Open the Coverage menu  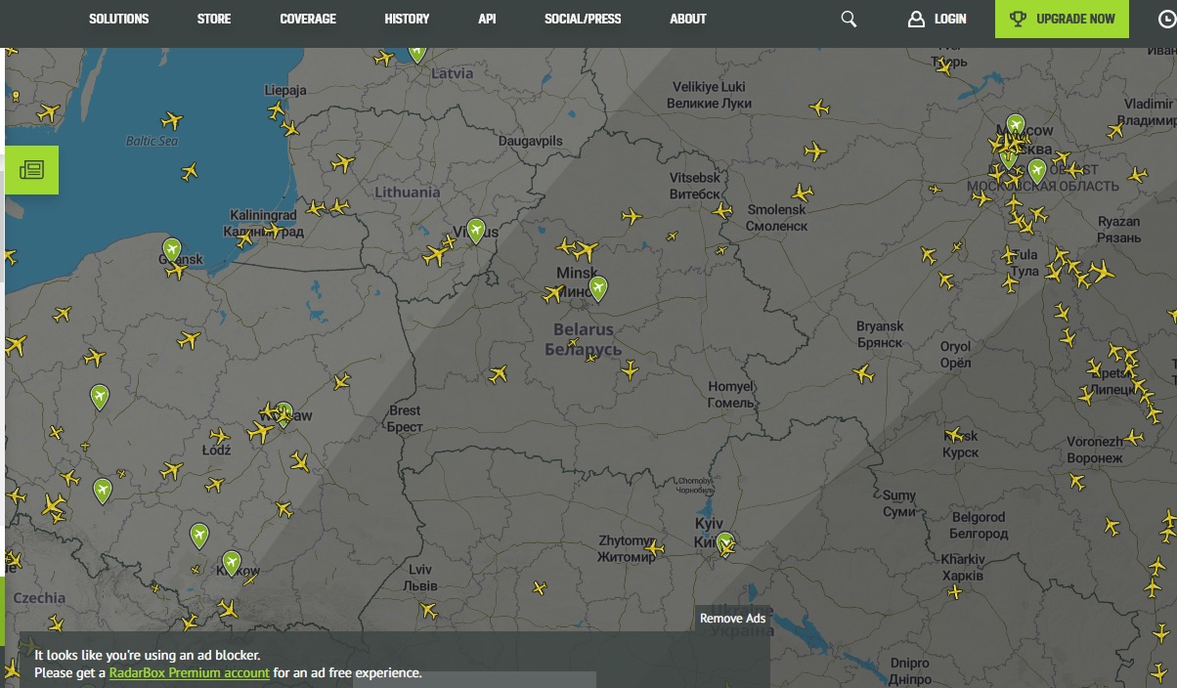[x=307, y=19]
